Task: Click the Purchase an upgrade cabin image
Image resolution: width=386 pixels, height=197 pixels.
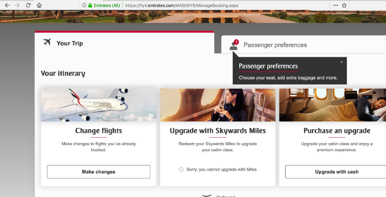Action: point(332,105)
